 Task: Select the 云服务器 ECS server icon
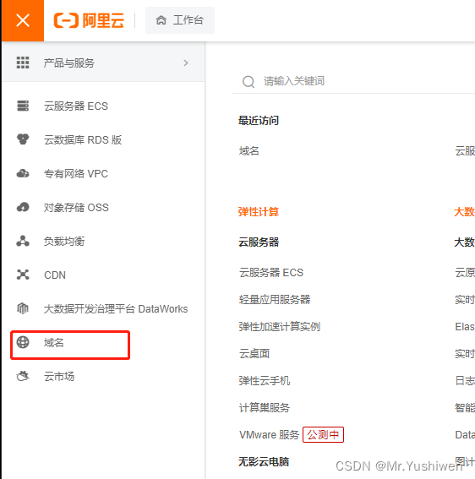pyautogui.click(x=23, y=106)
